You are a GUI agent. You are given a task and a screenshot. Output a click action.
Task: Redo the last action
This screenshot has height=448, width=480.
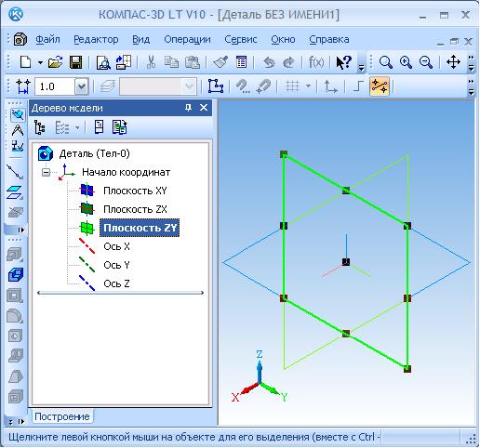288,62
